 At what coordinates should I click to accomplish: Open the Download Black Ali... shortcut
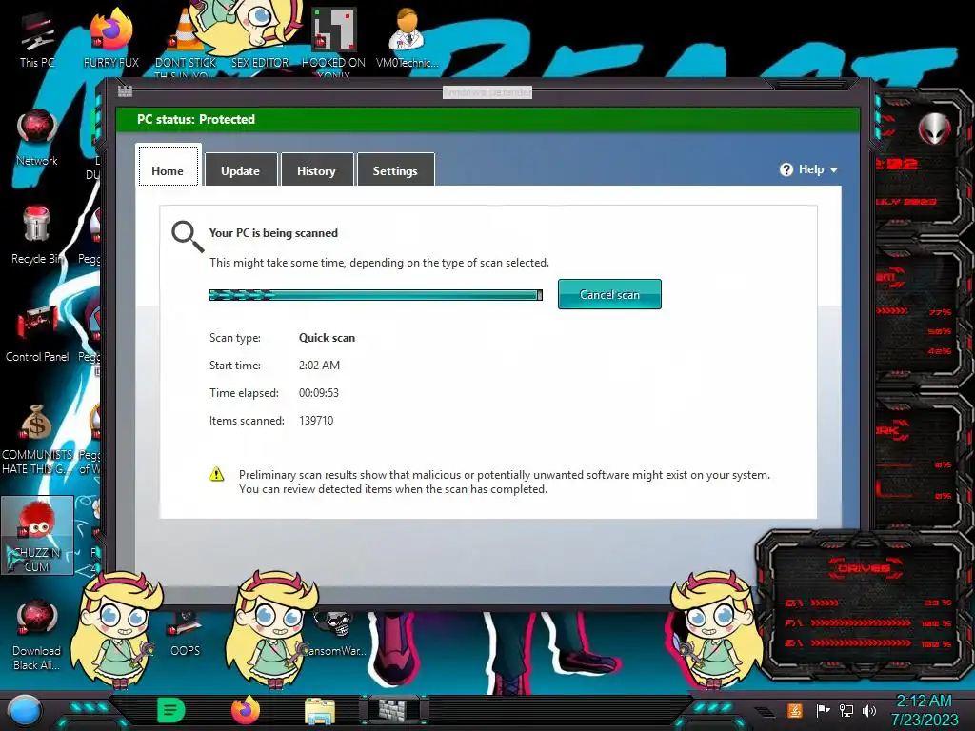point(37,635)
